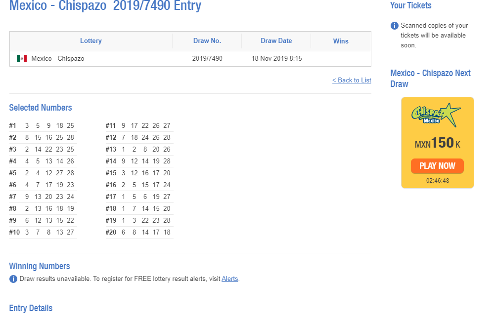
Task: Click the Entry Details section heading
Action: pyautogui.click(x=31, y=308)
